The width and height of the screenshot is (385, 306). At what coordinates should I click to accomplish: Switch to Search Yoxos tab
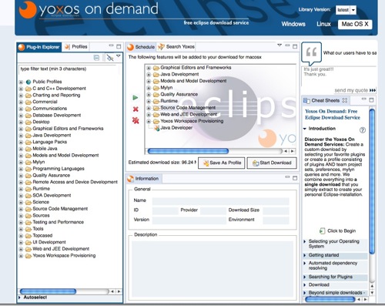pyautogui.click(x=176, y=47)
